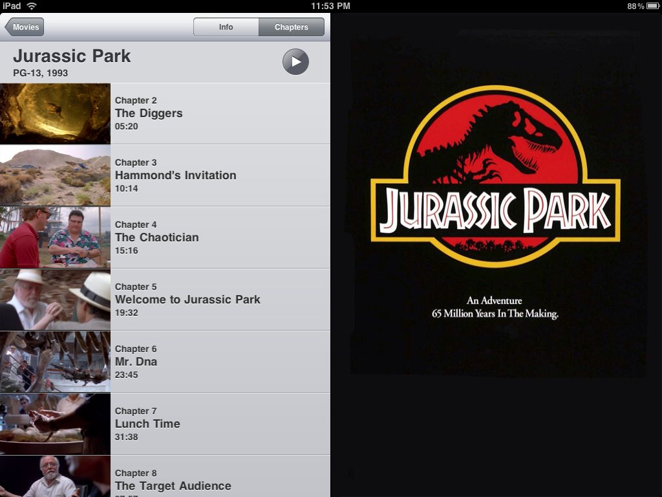Click the 'Chapter 5' label

(x=136, y=287)
